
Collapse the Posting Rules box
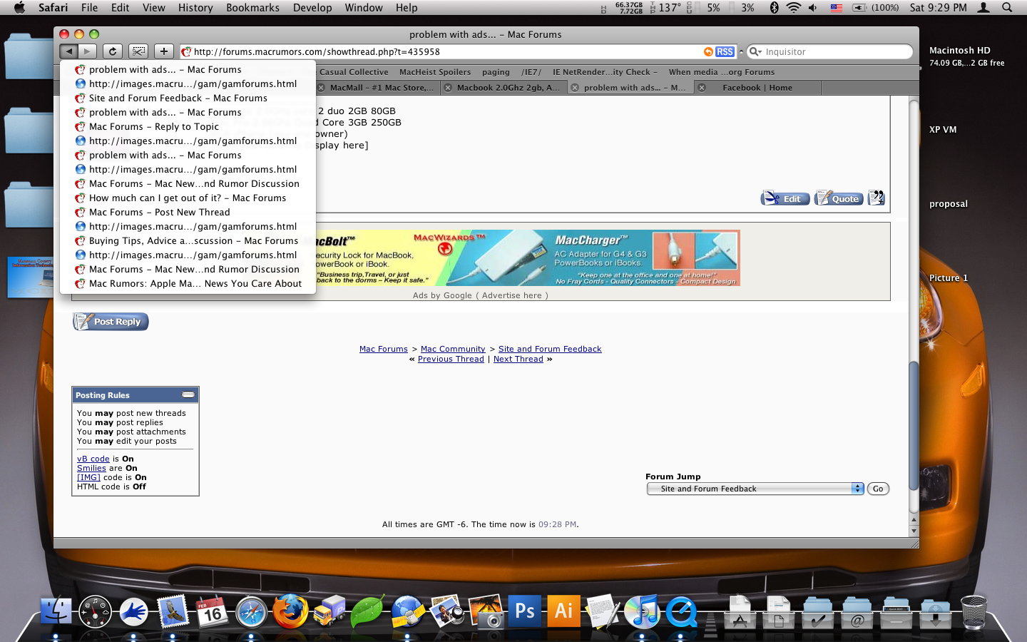tap(188, 394)
